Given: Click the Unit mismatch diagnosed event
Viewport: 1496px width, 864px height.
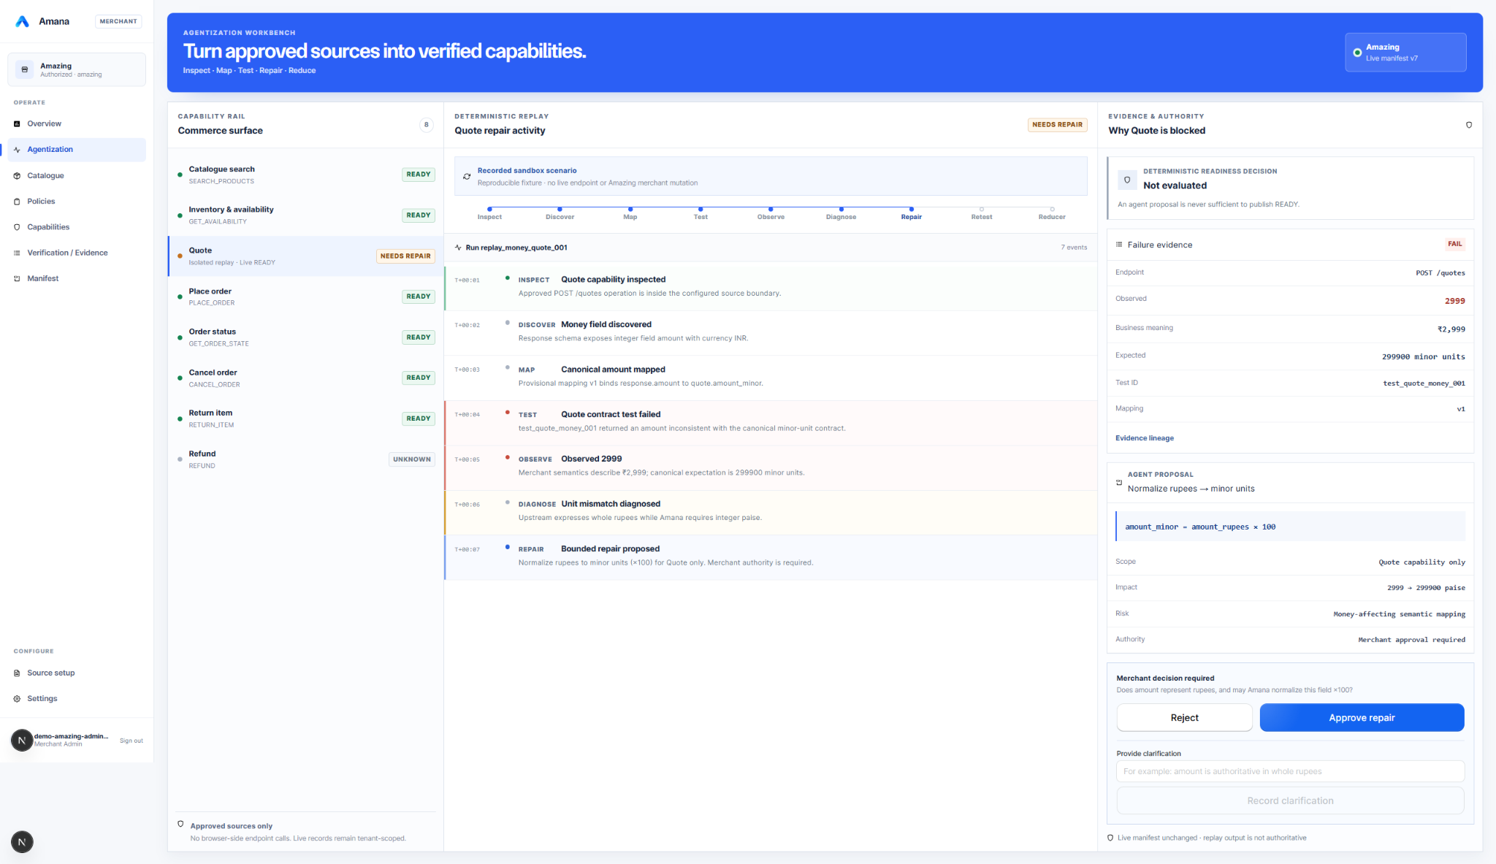Looking at the screenshot, I should (771, 513).
